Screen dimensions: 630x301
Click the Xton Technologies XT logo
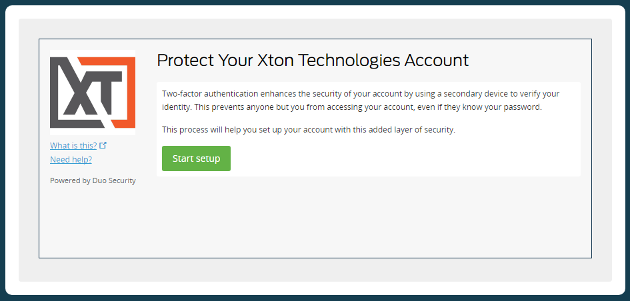tap(93, 93)
